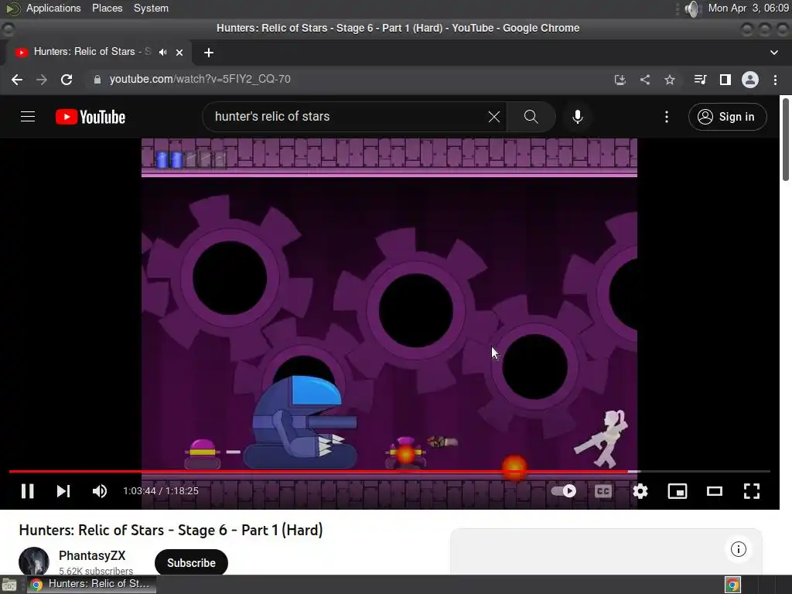The width and height of the screenshot is (792, 594).
Task: Click the 5.62K subscribers text
Action: tap(96, 571)
